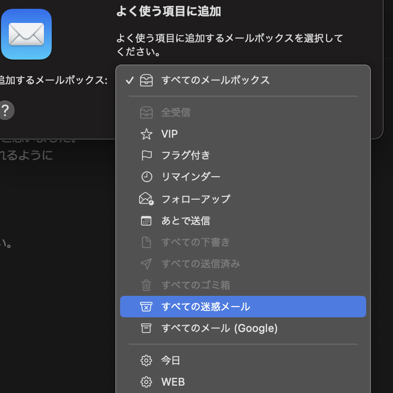Select the VIP star icon
The width and height of the screenshot is (393, 393).
[x=146, y=134]
